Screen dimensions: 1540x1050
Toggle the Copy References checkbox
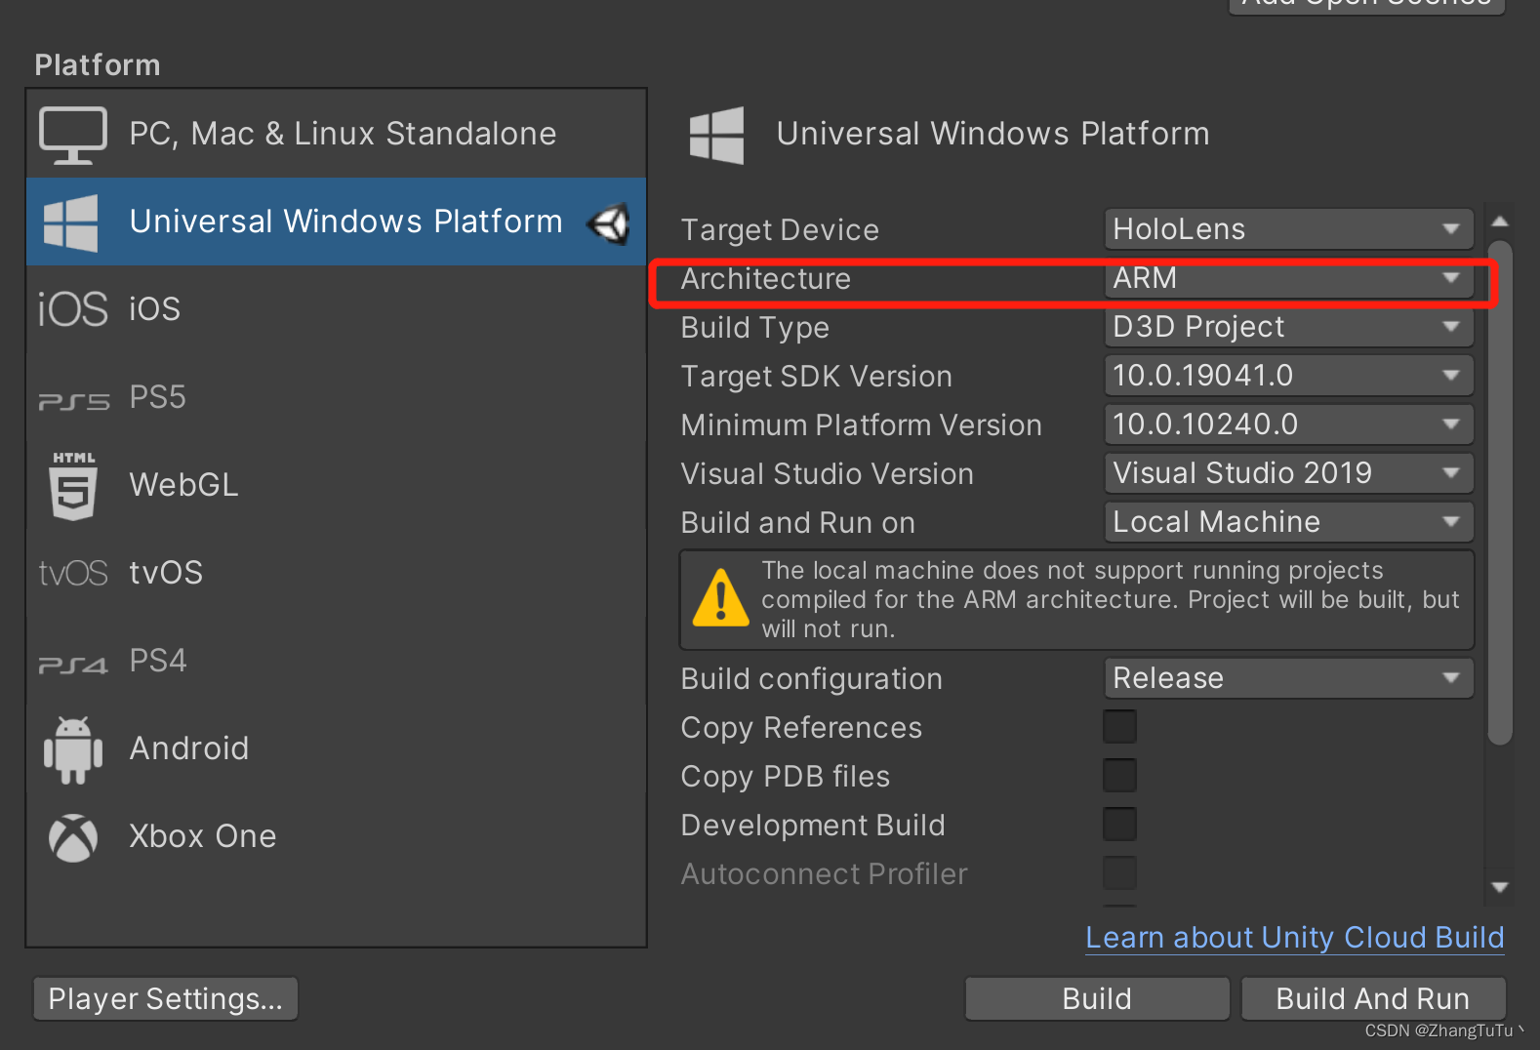[1119, 727]
